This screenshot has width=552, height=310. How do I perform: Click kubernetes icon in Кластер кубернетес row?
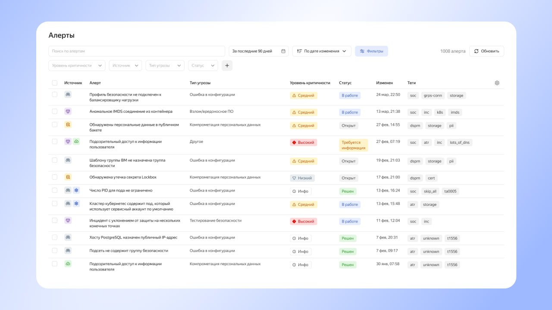76,203
